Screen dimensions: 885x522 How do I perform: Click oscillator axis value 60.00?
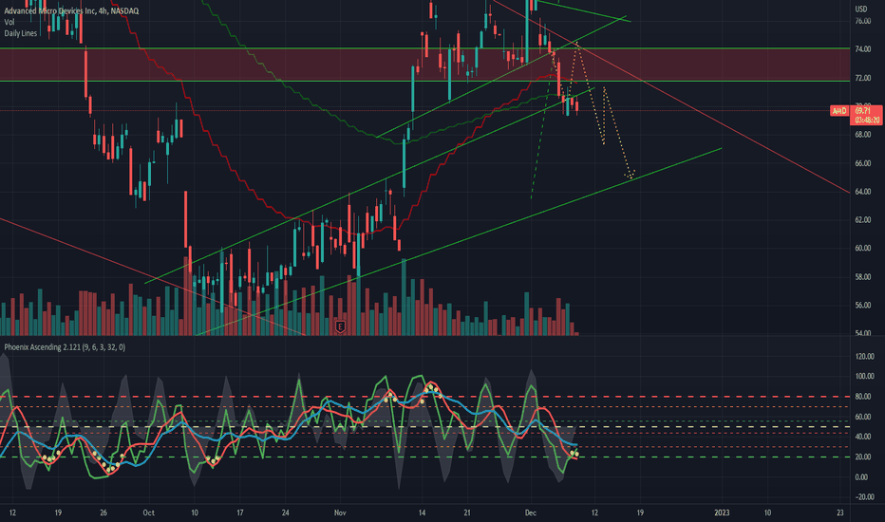tap(862, 417)
